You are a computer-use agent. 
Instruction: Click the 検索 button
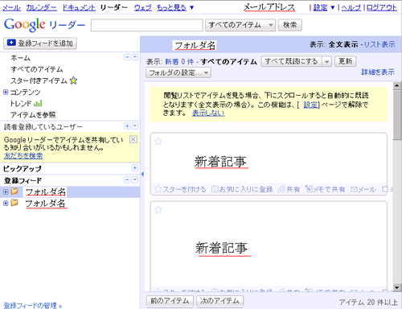coord(289,25)
